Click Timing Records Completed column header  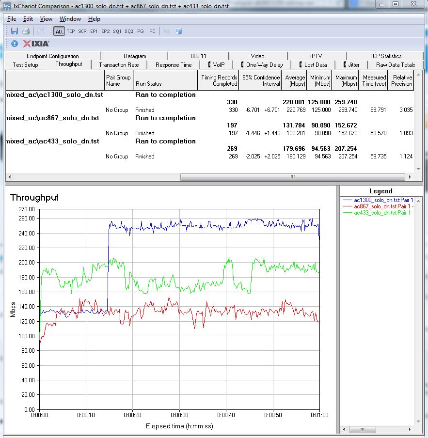point(218,80)
